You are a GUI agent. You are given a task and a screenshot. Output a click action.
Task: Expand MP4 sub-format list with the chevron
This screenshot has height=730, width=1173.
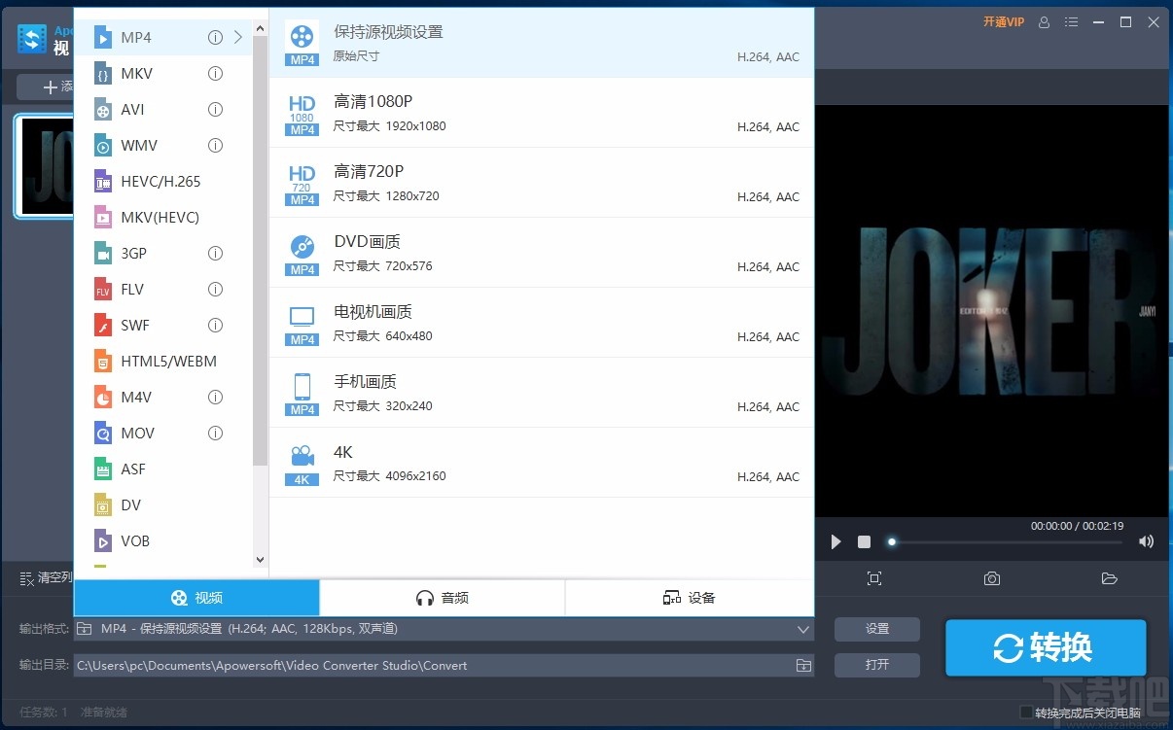pos(236,37)
